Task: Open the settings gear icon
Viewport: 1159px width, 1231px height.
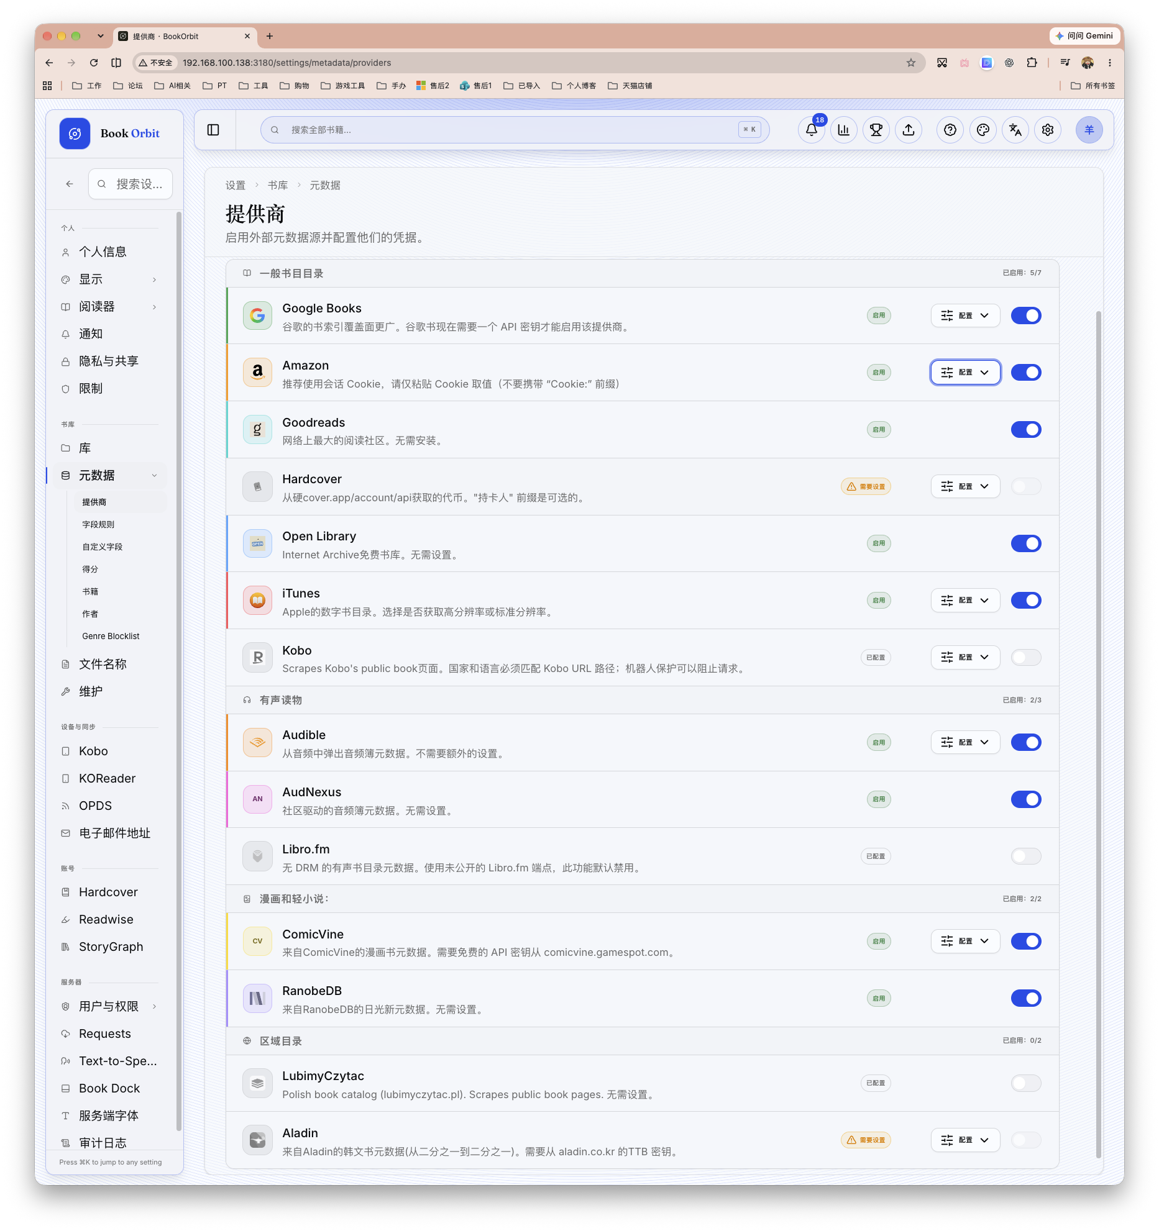Action: click(1047, 130)
